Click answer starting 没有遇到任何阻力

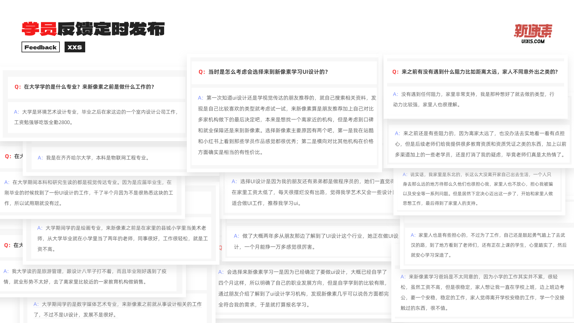tap(473, 99)
